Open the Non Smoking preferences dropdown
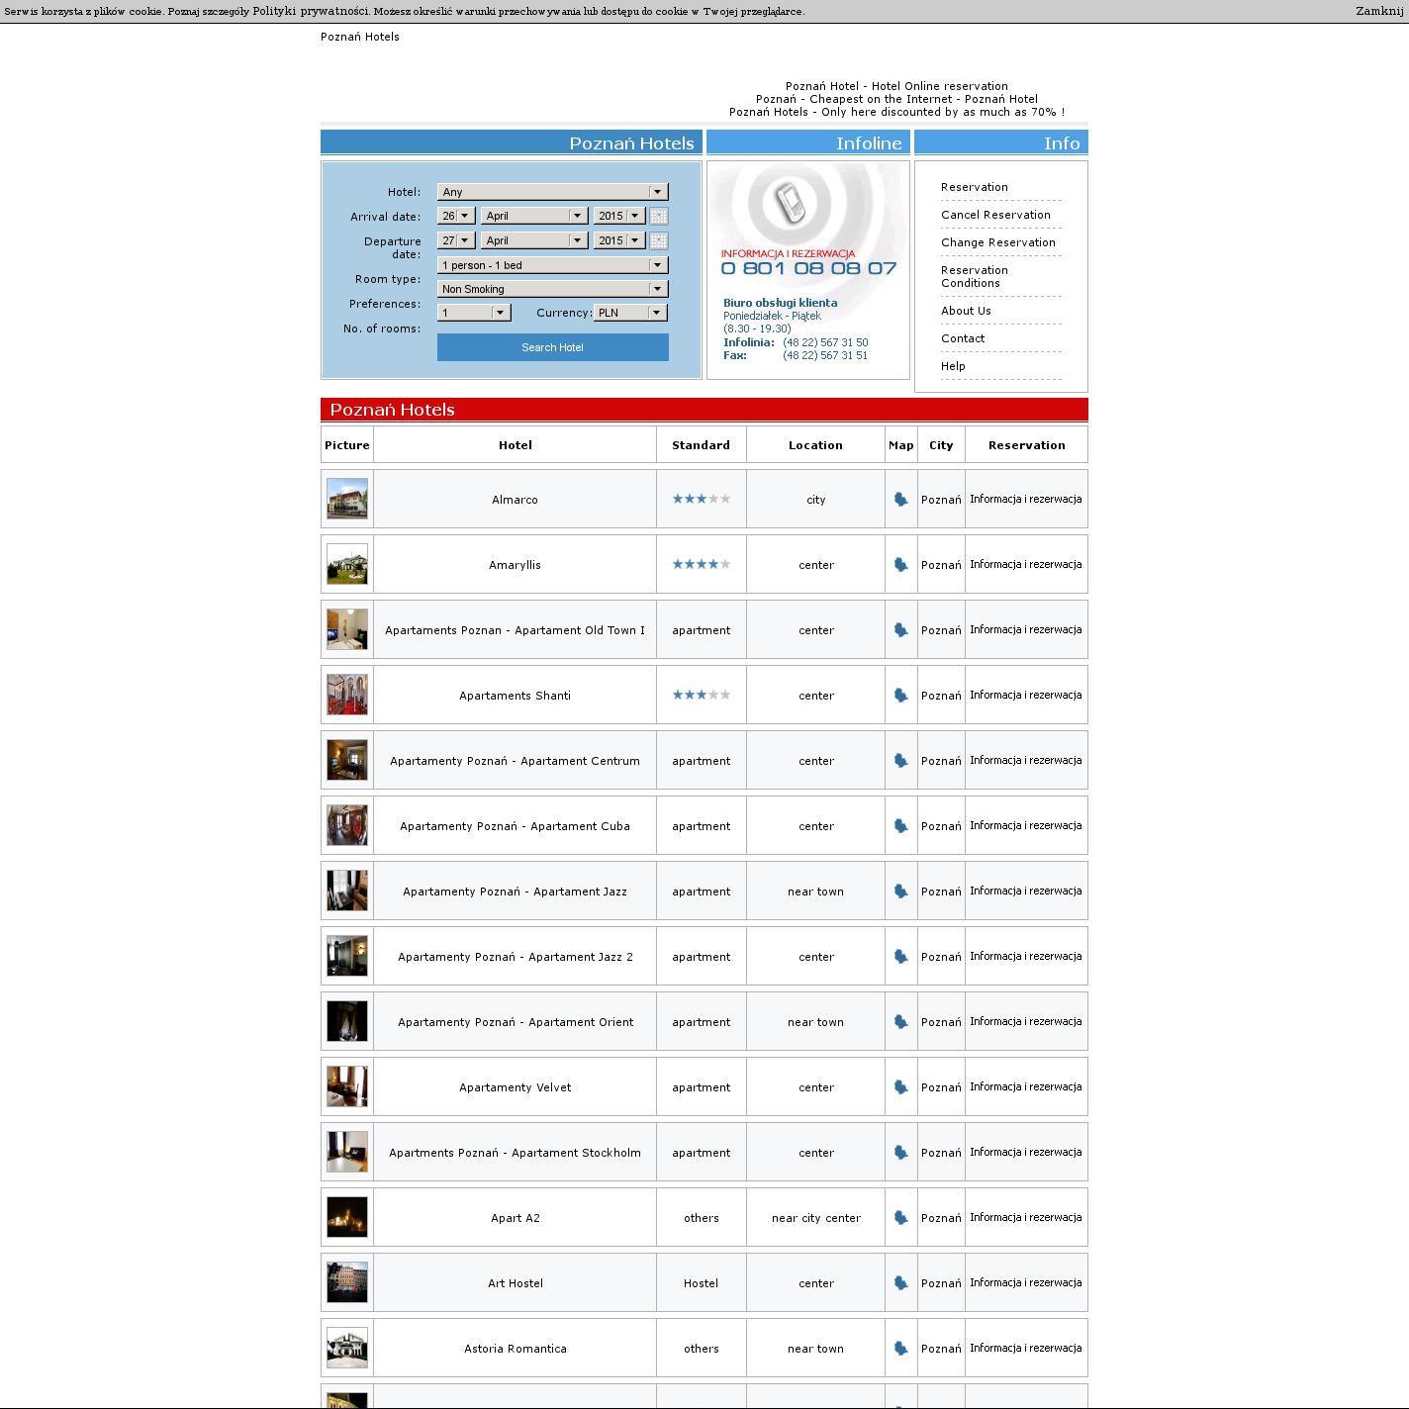 (552, 289)
